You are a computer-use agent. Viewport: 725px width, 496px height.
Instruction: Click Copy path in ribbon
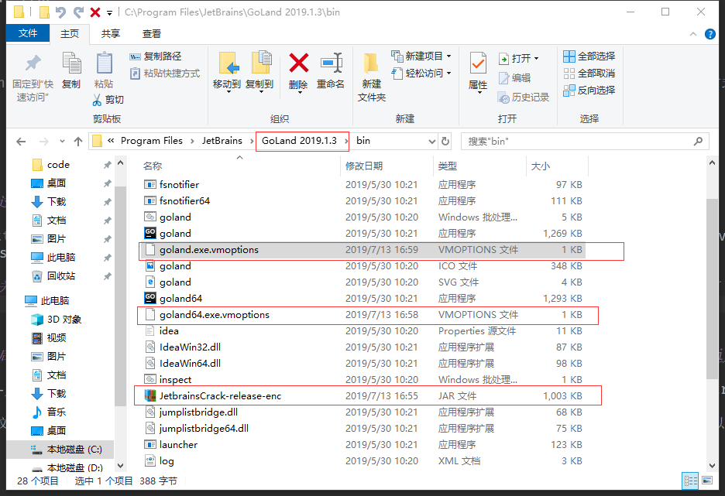pyautogui.click(x=156, y=56)
